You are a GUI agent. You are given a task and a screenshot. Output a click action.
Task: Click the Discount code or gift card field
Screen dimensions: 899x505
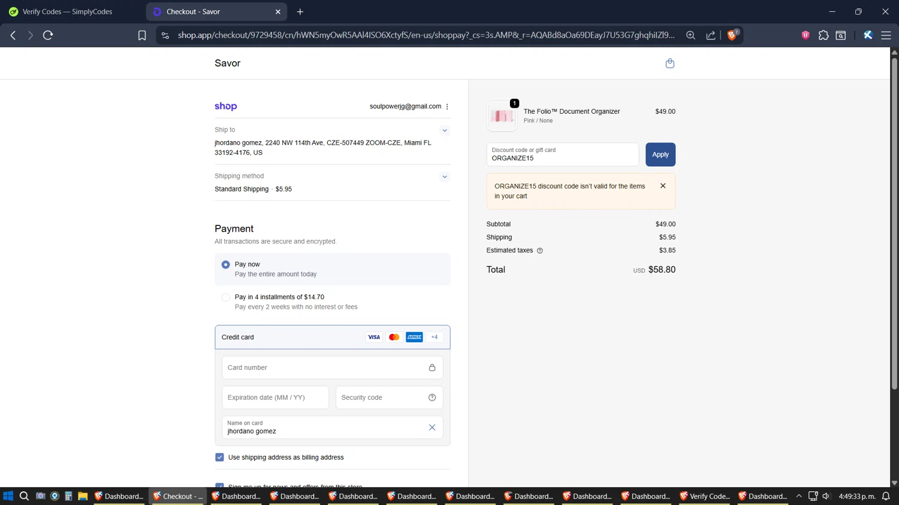[562, 154]
